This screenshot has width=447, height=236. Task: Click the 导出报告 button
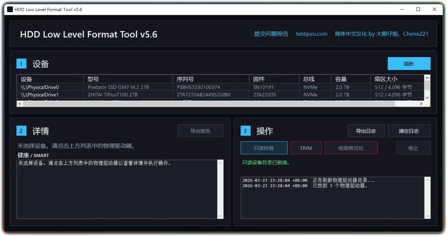200,131
